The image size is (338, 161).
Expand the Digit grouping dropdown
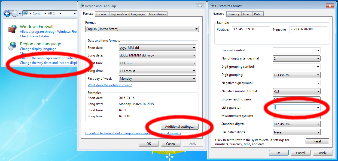pyautogui.click(x=297, y=75)
